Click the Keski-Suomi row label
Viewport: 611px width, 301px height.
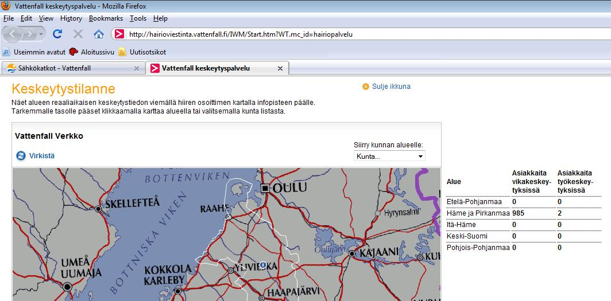[x=467, y=236]
